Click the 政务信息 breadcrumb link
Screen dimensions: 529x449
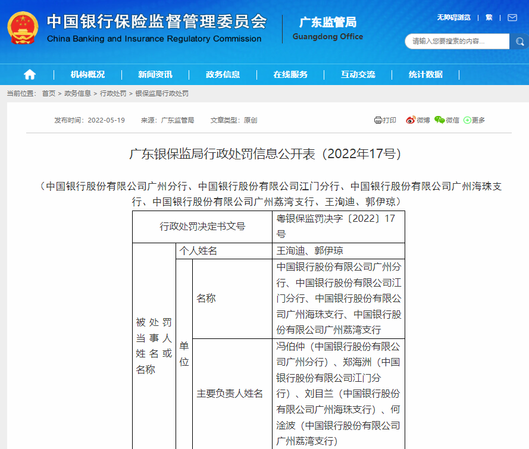(x=77, y=93)
